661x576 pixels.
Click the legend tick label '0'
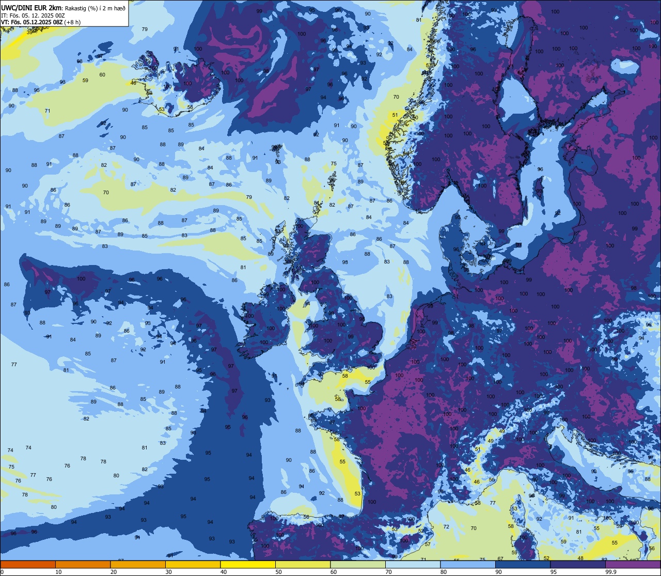(x=2, y=572)
